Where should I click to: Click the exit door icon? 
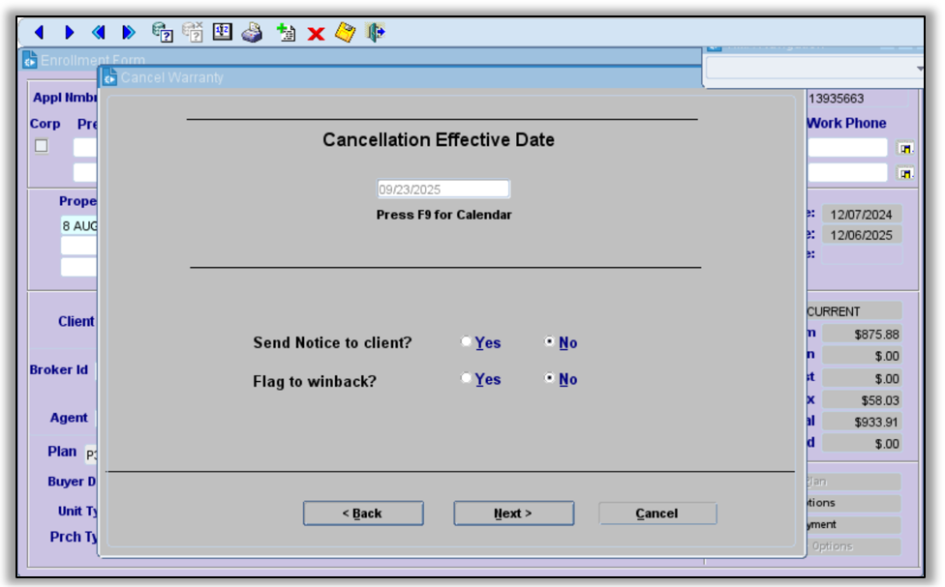click(376, 33)
